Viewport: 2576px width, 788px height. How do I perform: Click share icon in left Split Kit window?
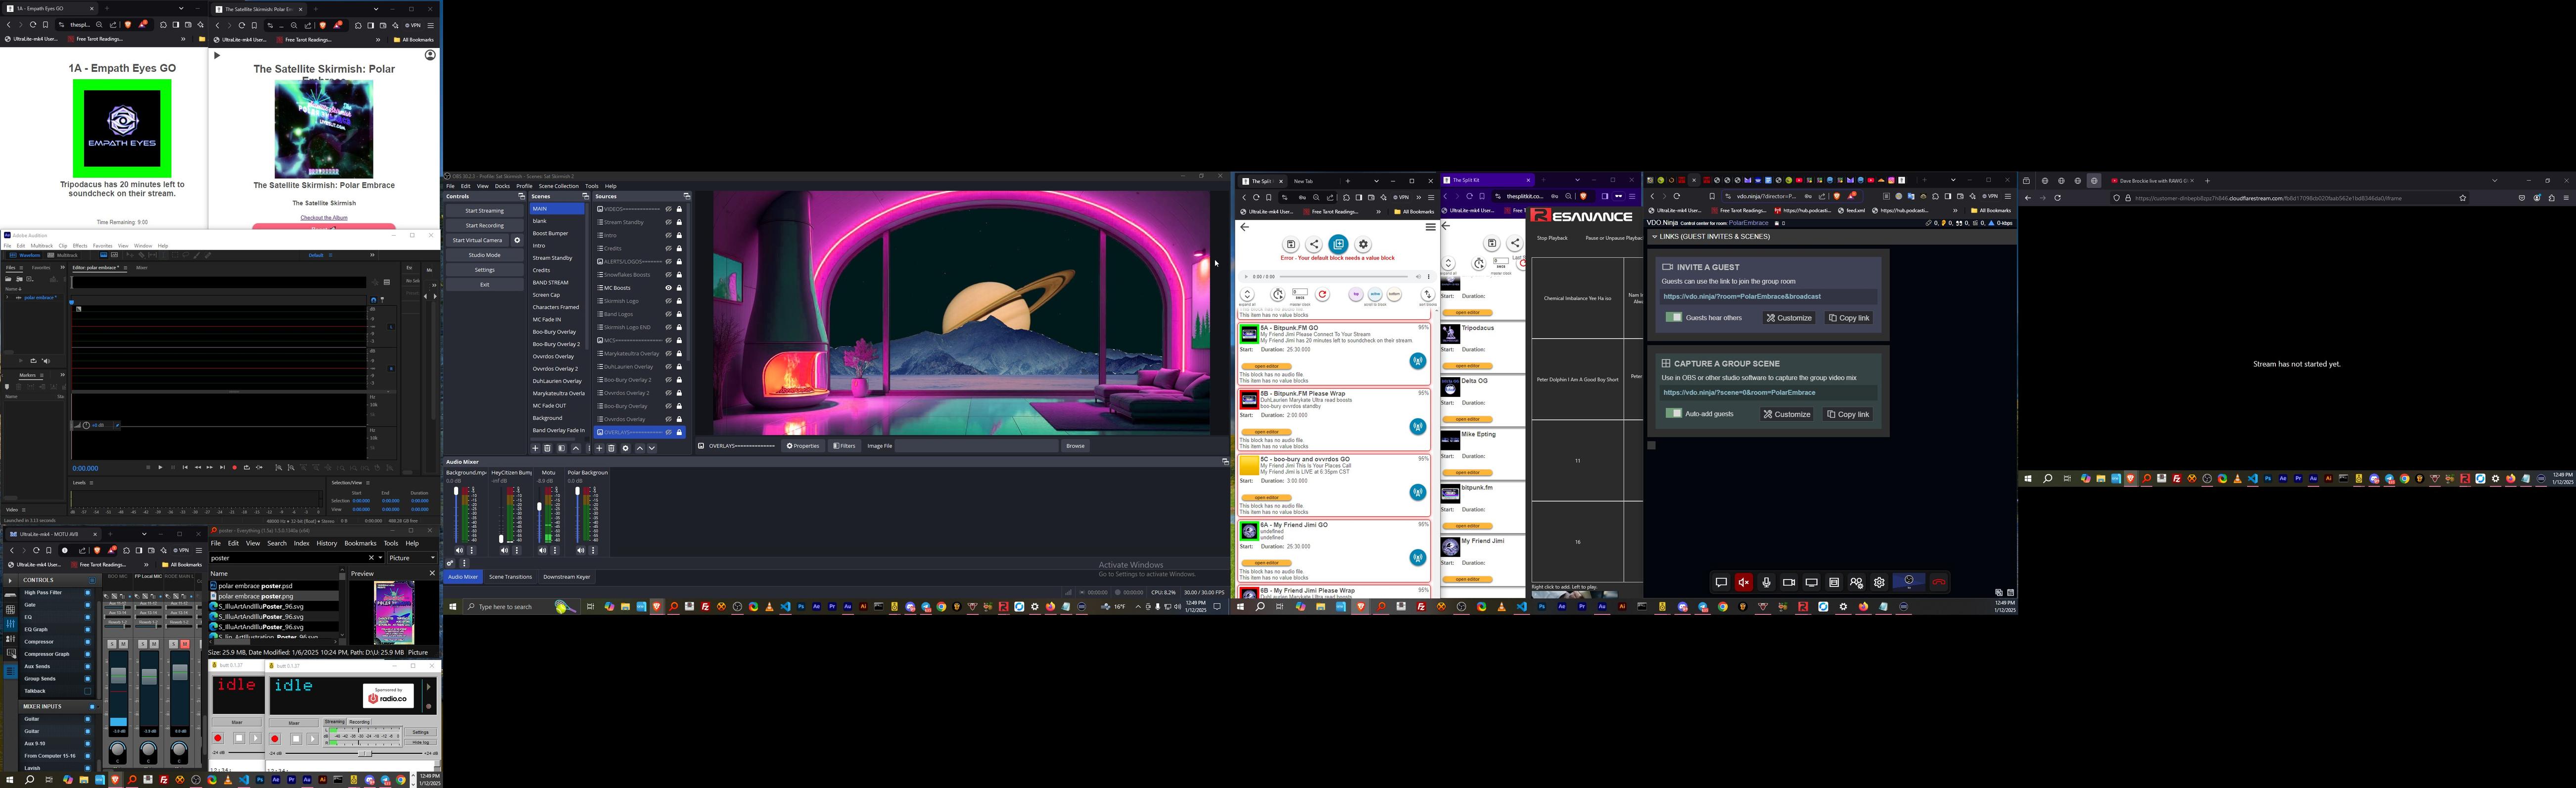1314,244
